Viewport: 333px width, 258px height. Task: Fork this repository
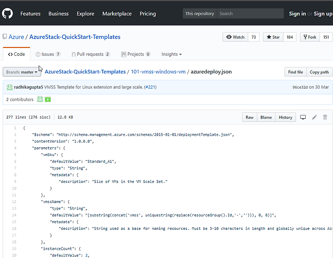(310, 37)
